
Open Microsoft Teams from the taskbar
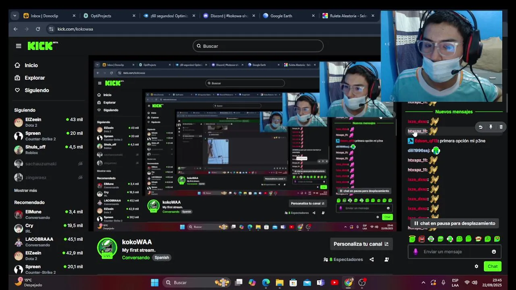(x=320, y=282)
